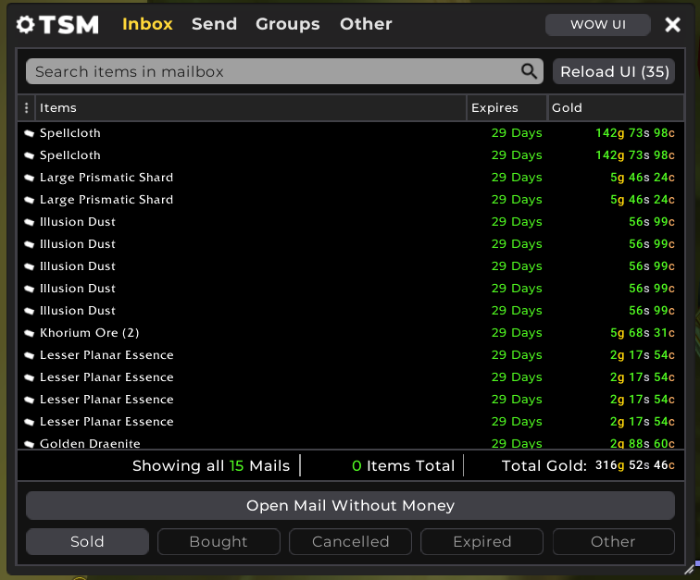700x580 pixels.
Task: Click the 0 Items Total text
Action: pos(403,466)
